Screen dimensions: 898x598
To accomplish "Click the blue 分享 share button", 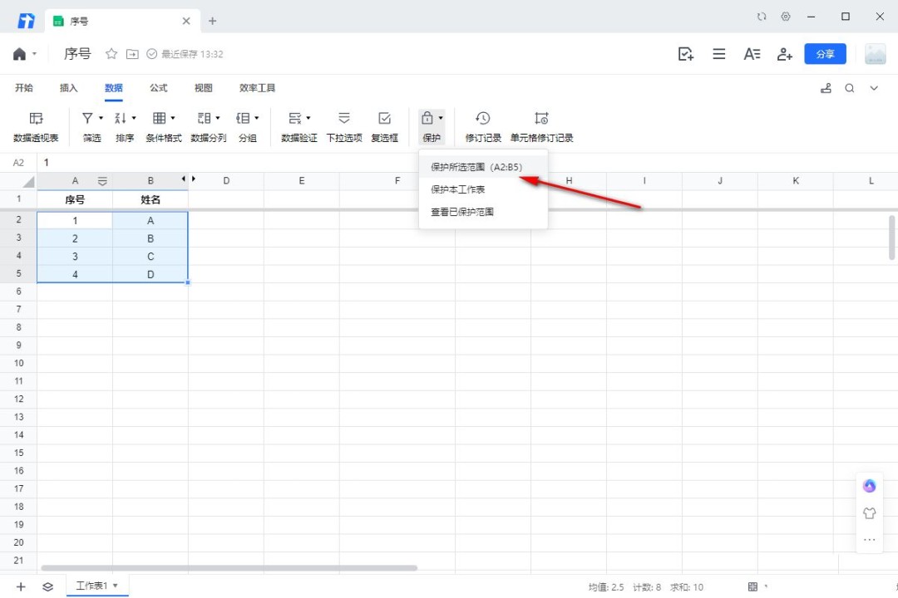I will 825,54.
